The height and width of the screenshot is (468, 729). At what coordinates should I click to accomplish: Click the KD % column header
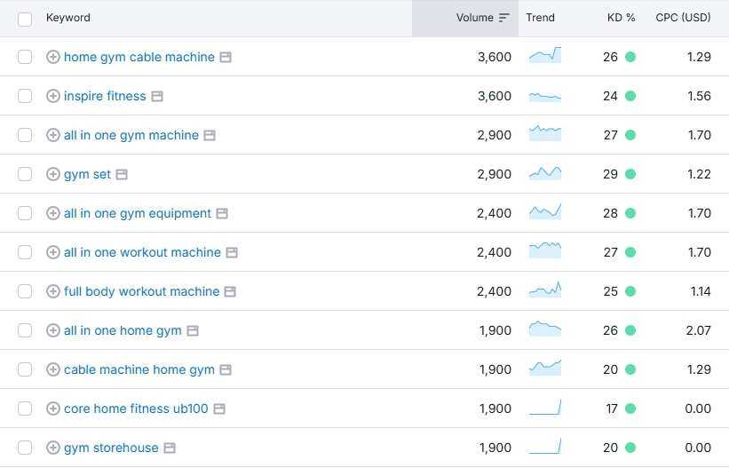621,18
